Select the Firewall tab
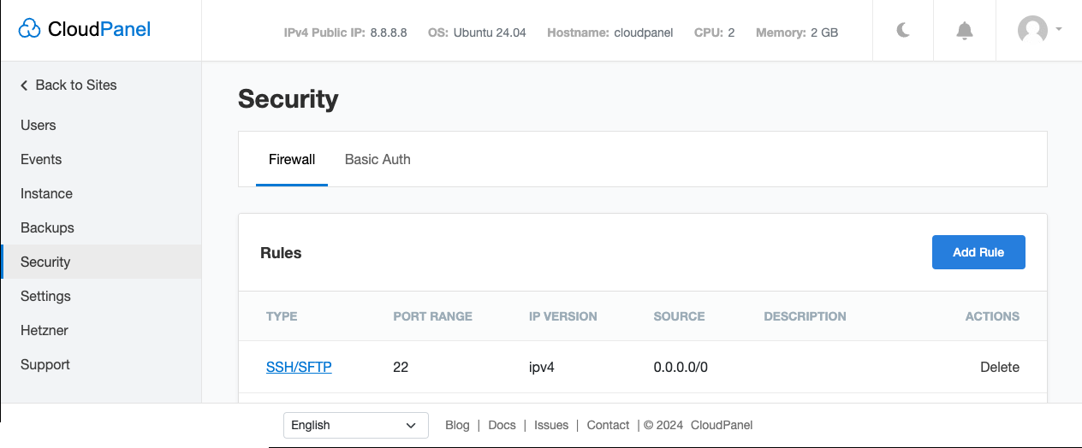 [x=292, y=159]
